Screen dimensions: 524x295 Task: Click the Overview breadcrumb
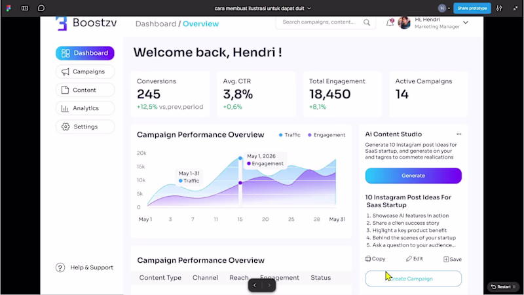pos(200,24)
